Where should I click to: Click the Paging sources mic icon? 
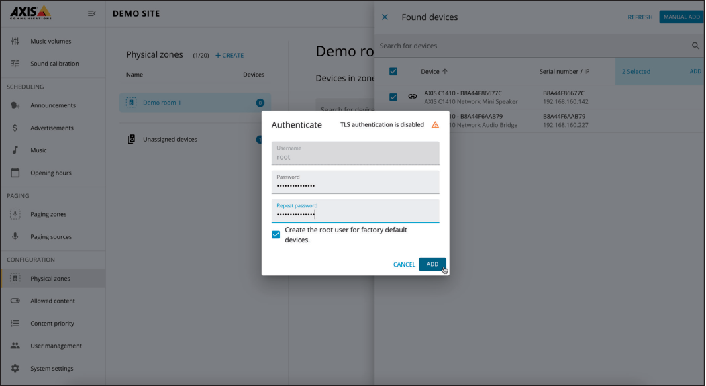(15, 236)
